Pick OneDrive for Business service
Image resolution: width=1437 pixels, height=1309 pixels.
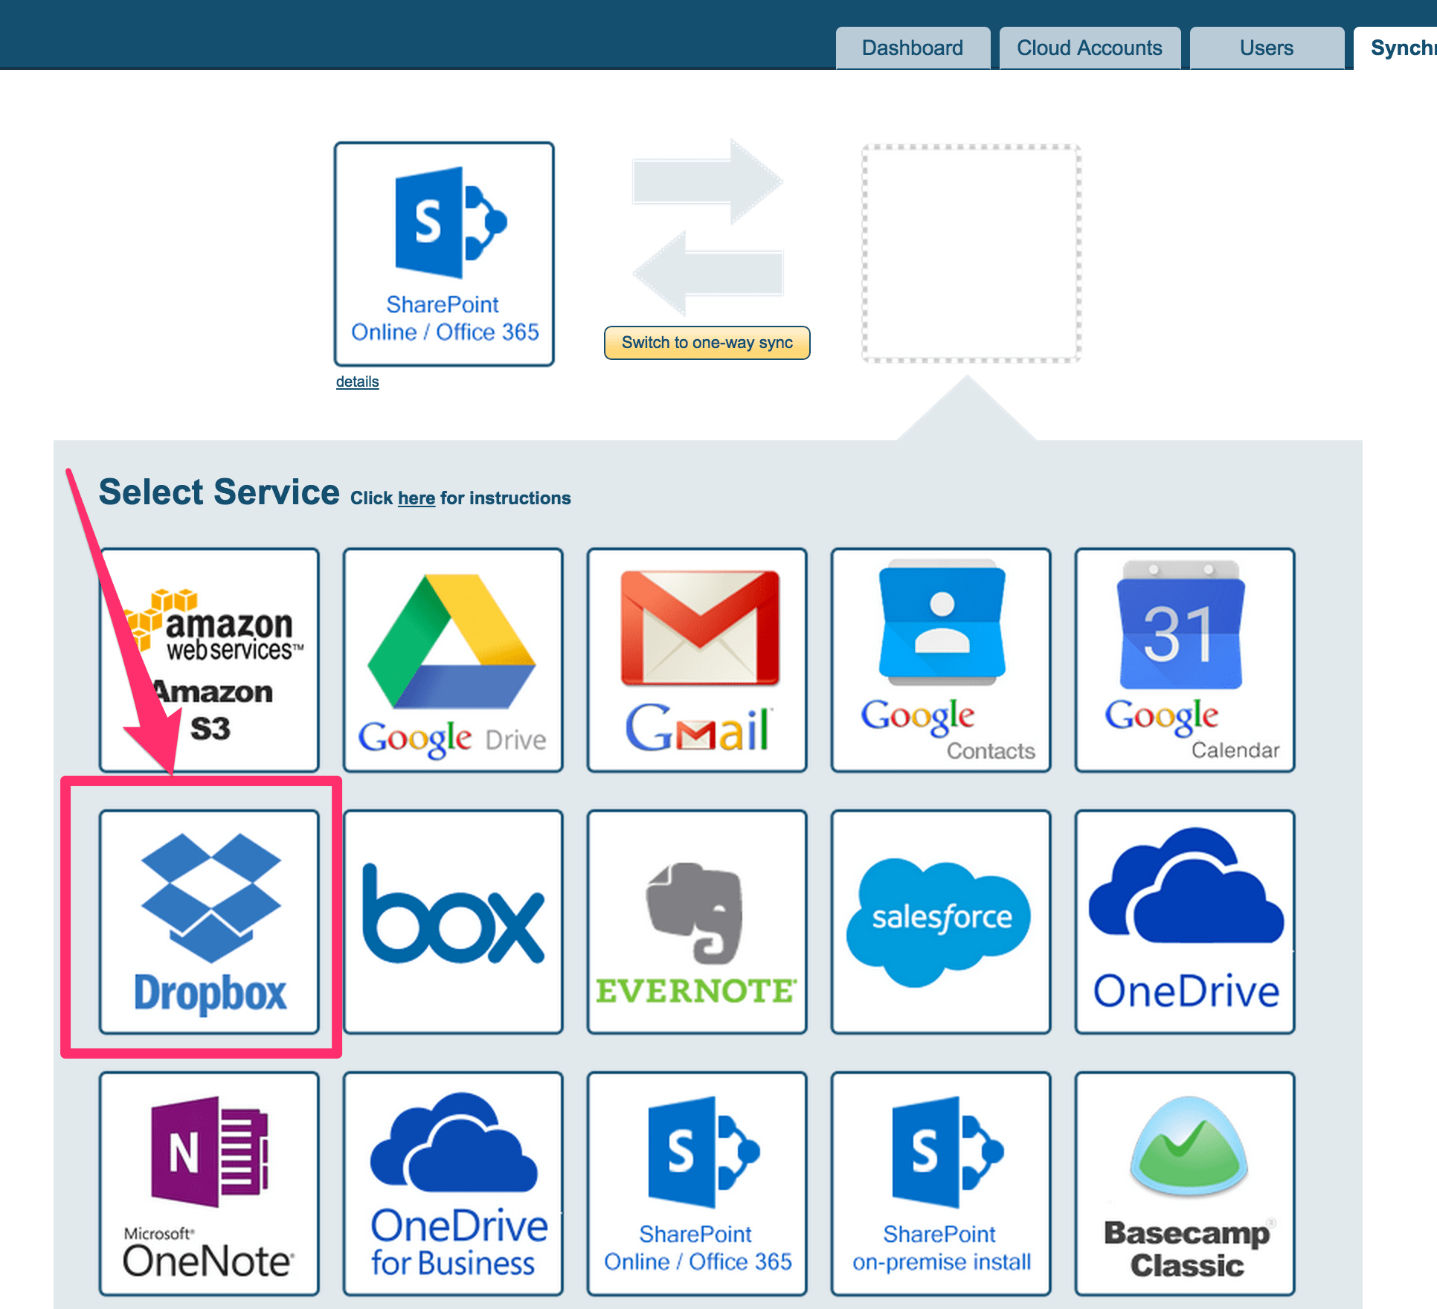[x=452, y=1183]
